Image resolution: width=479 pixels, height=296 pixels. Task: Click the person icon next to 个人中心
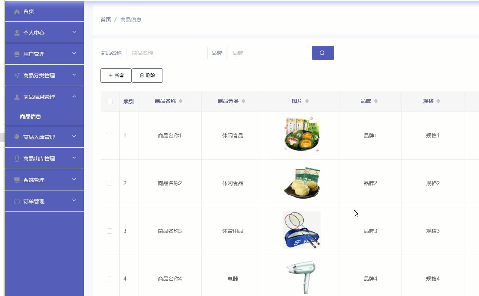17,32
